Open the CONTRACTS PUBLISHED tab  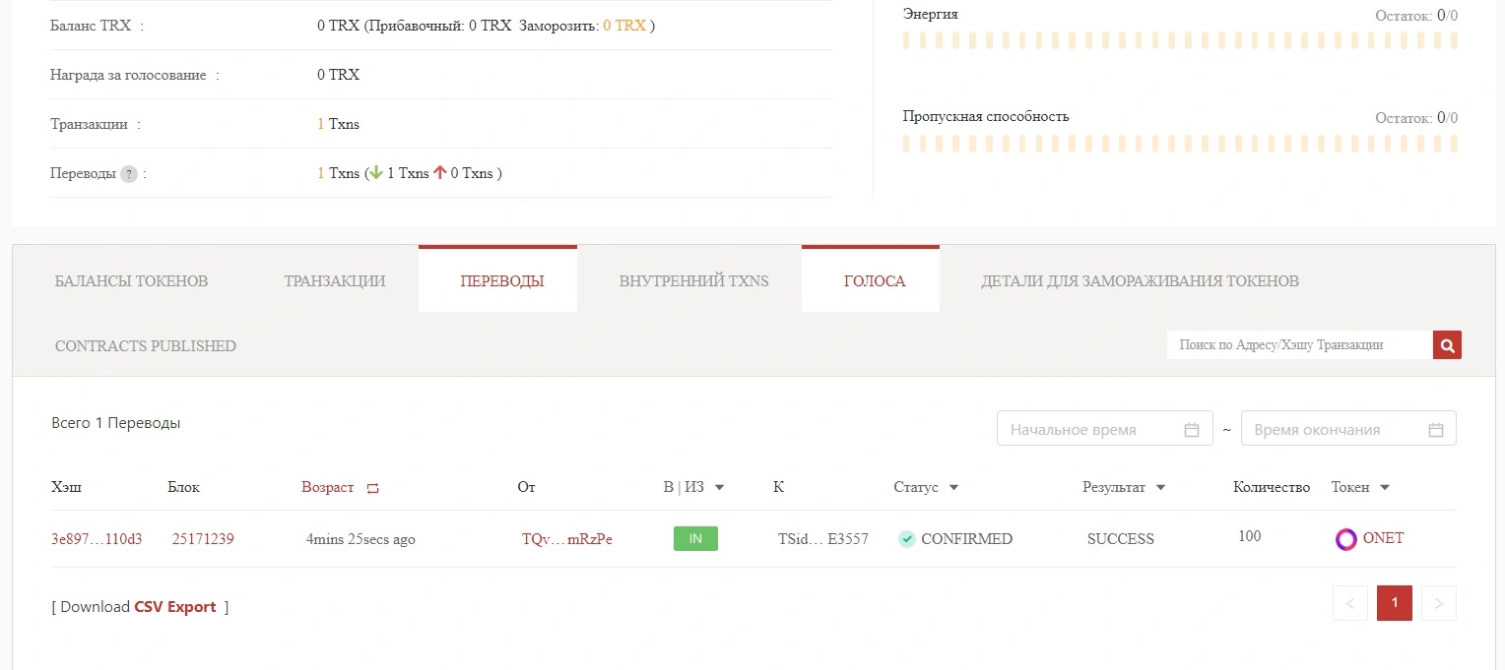coord(146,346)
